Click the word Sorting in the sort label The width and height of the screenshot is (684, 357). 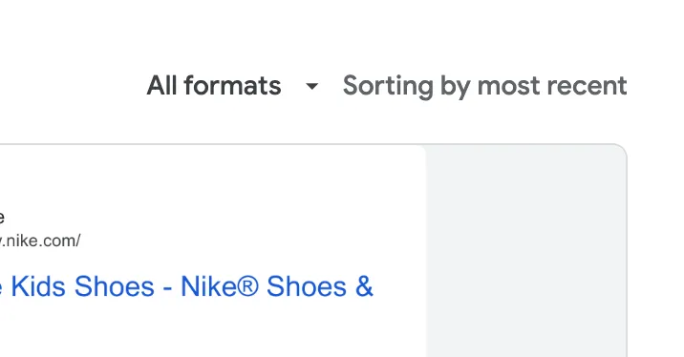(388, 87)
